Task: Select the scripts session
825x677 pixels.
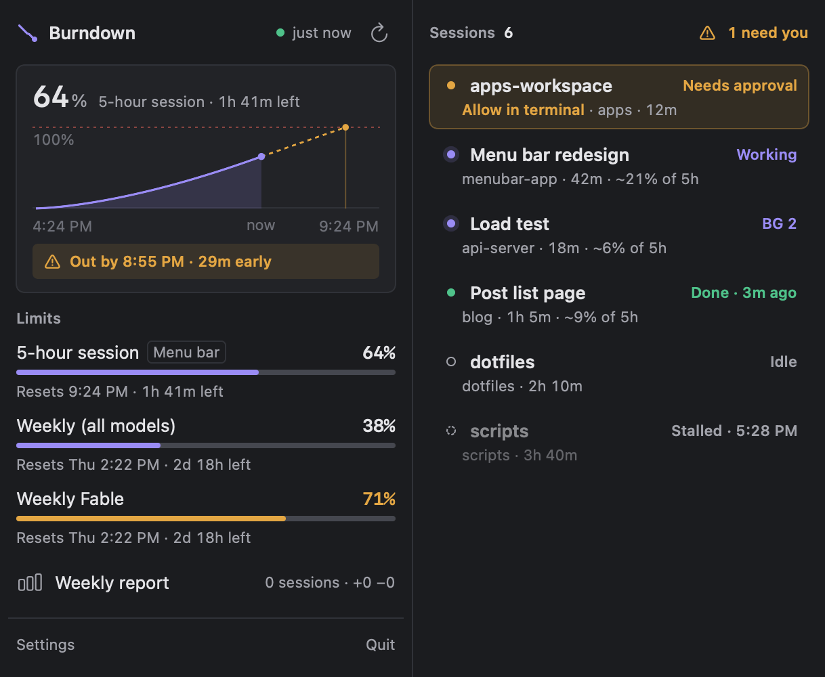Action: (x=619, y=442)
